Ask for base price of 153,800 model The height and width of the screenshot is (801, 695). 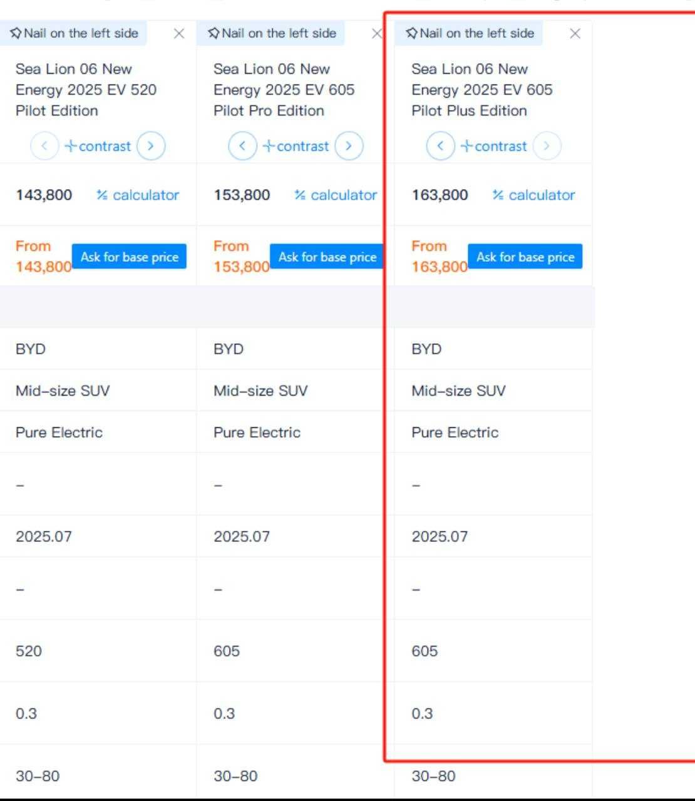(327, 257)
